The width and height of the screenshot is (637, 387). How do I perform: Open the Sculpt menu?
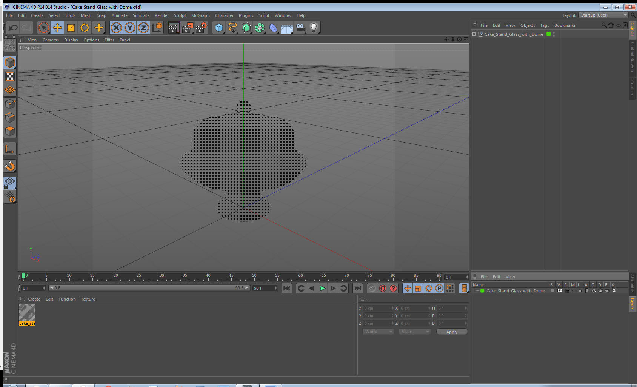(180, 15)
